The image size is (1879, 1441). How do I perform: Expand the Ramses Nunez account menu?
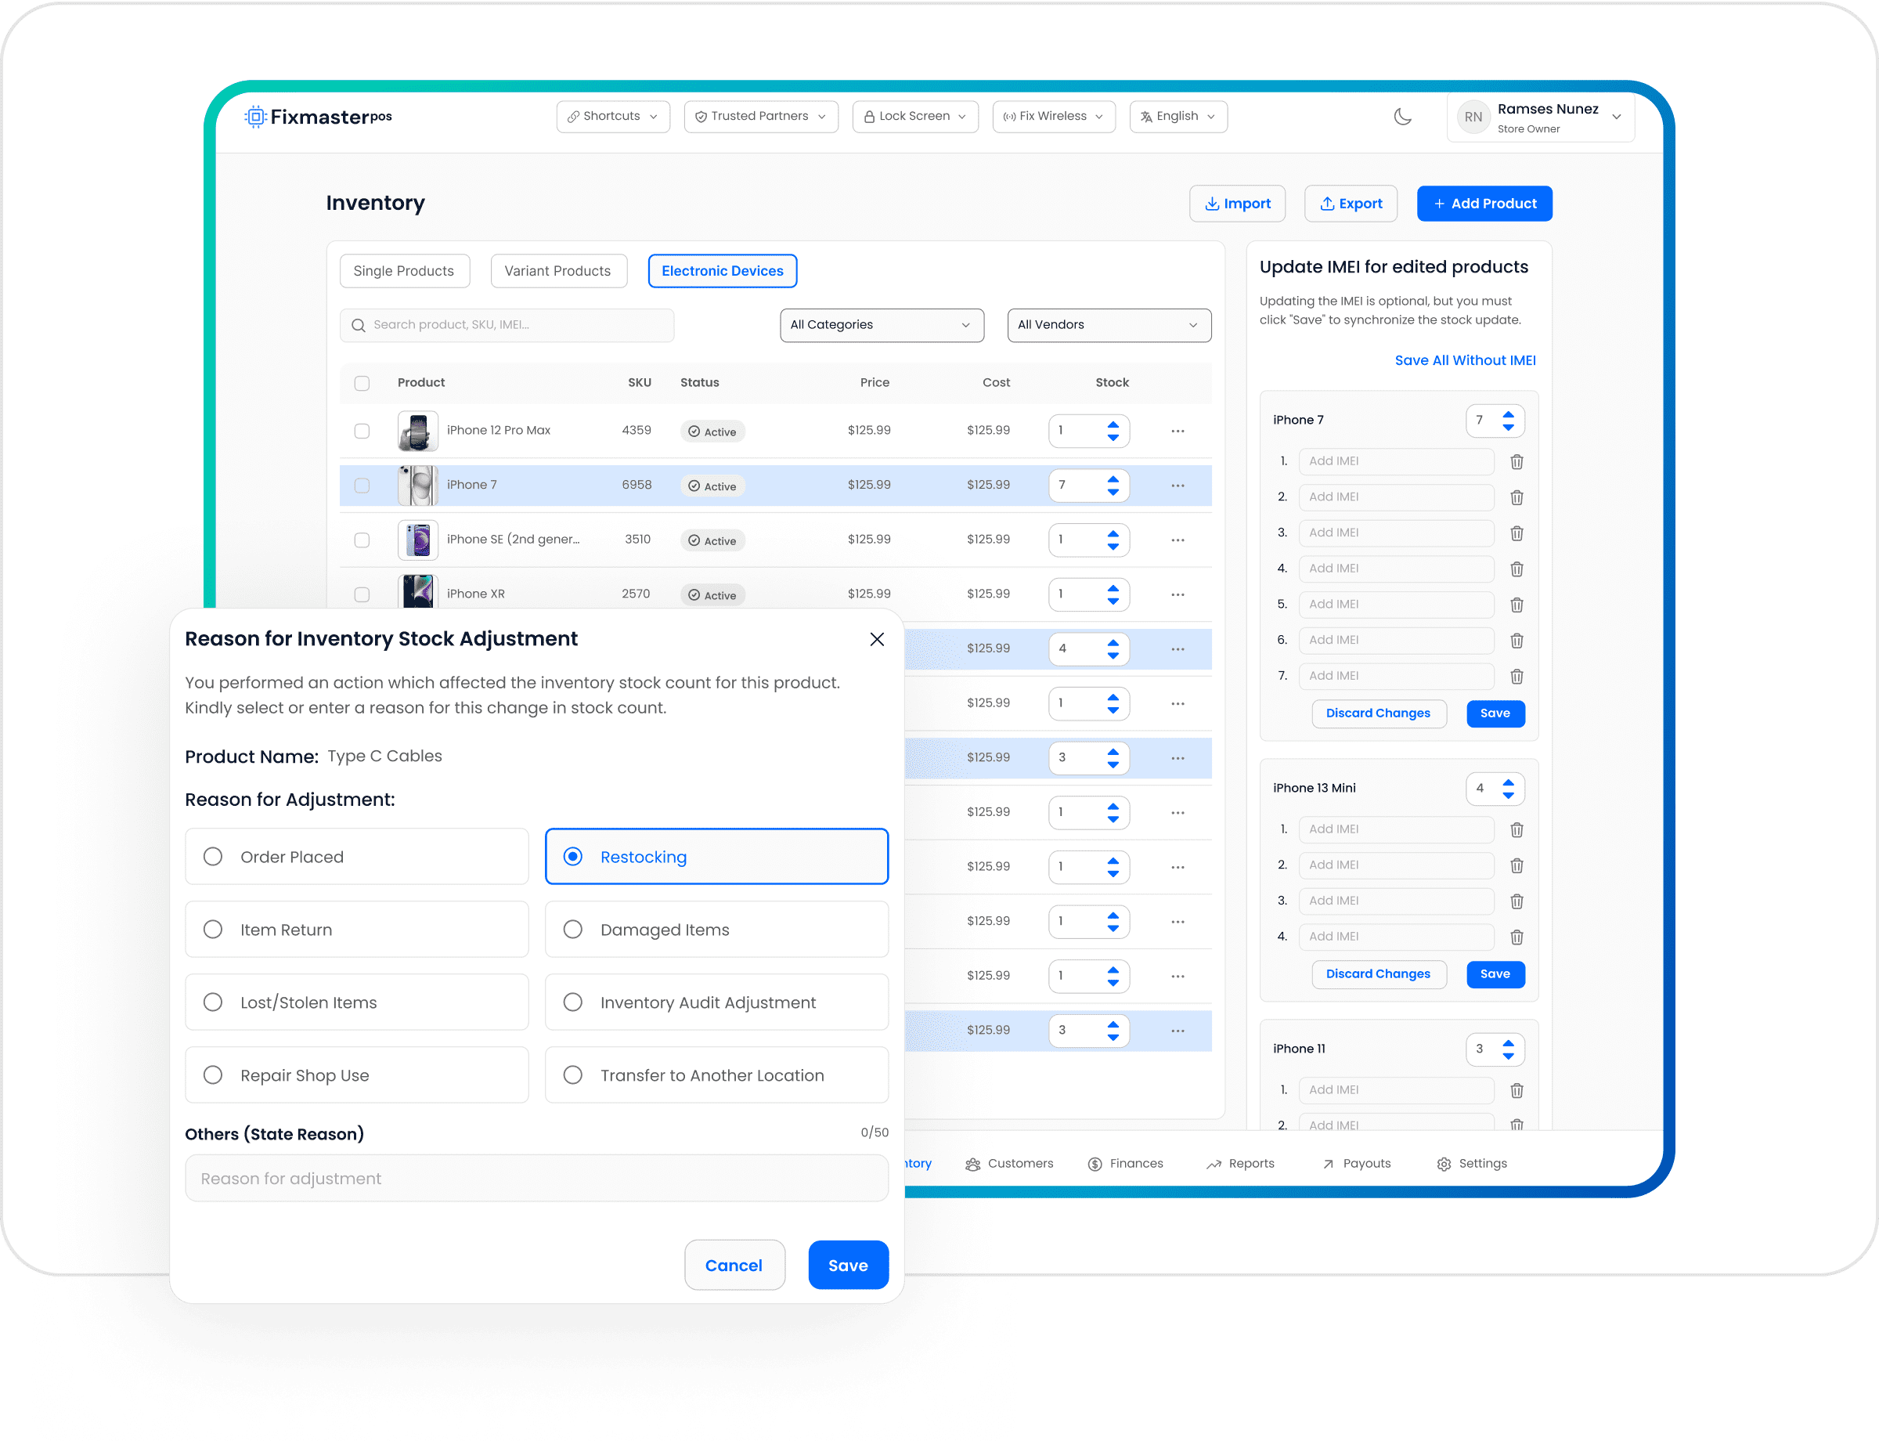(x=1540, y=117)
